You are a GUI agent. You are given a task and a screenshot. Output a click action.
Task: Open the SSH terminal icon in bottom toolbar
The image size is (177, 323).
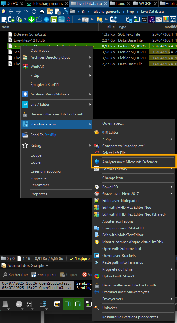[x=29, y=304]
